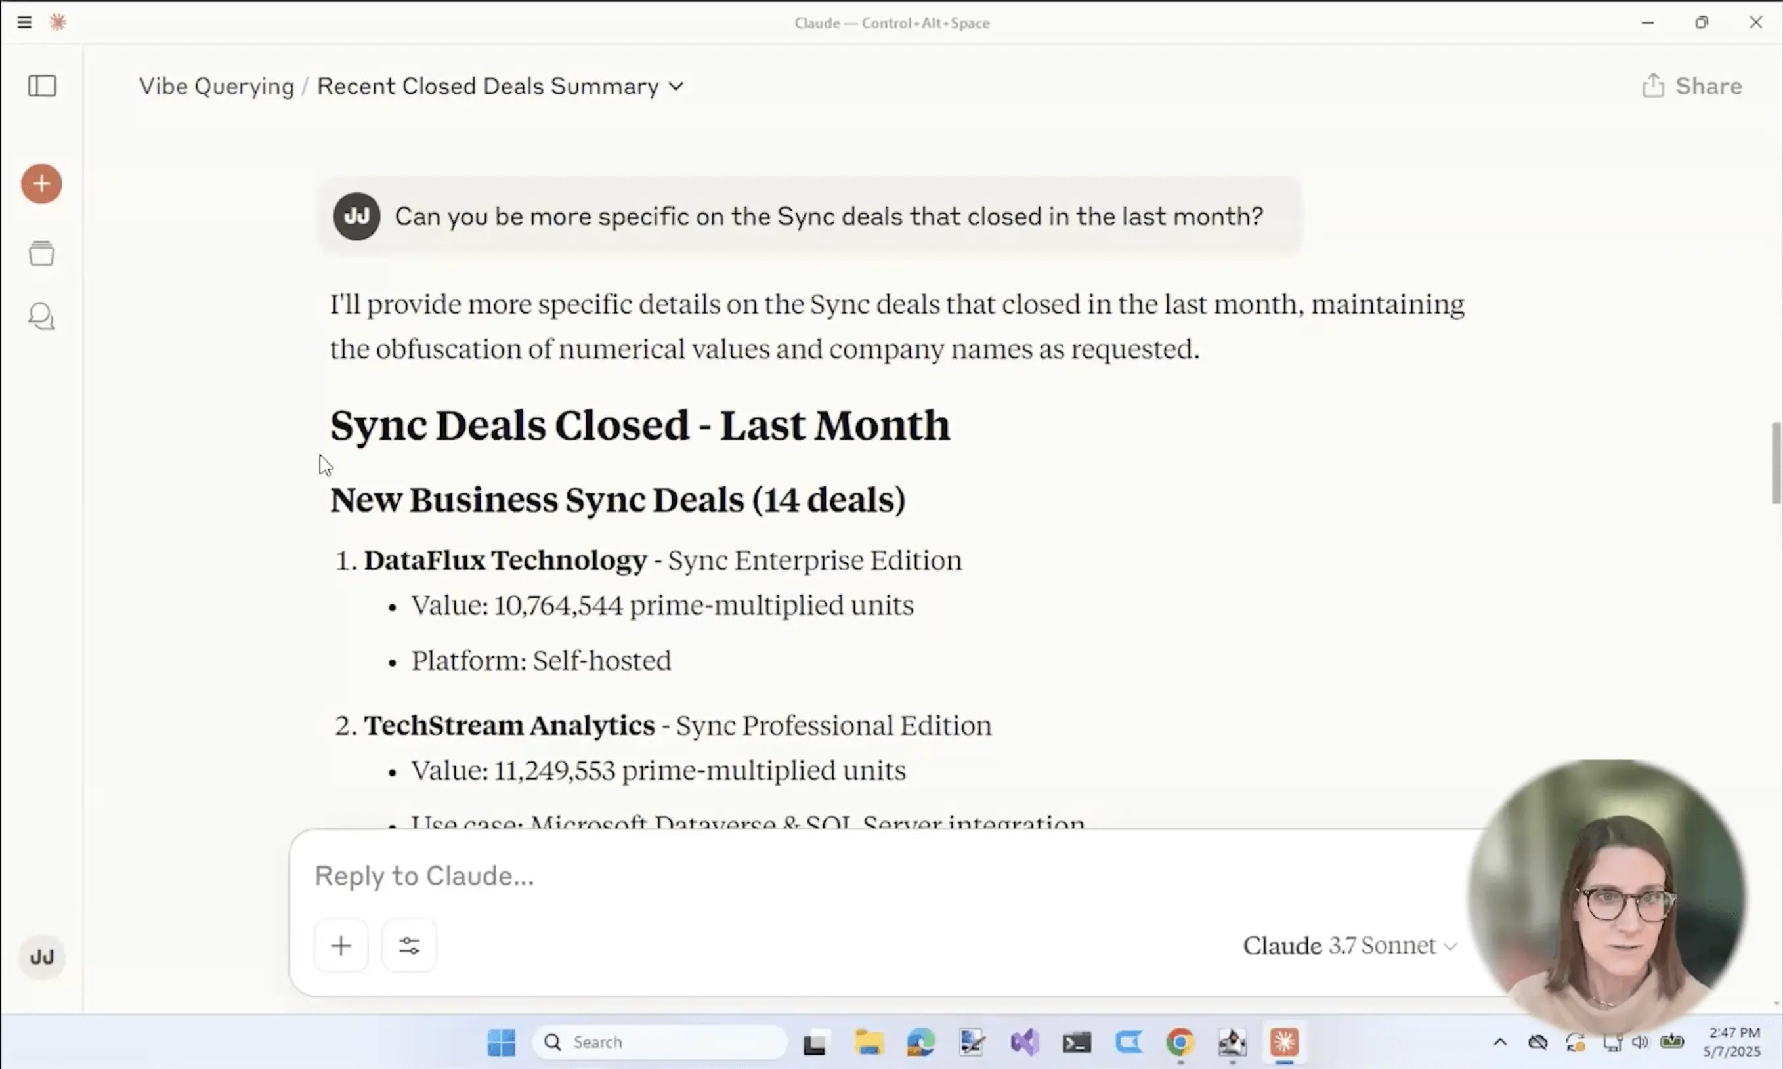Click the Reply to Claude input field
This screenshot has width=1783, height=1069.
coord(792,875)
